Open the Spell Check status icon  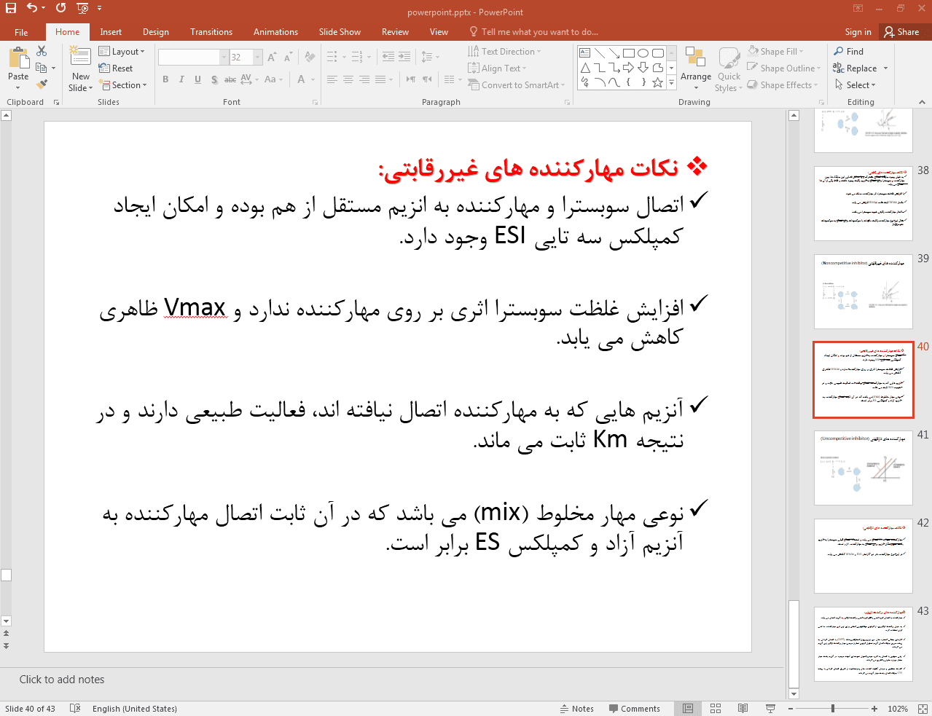[x=74, y=709]
